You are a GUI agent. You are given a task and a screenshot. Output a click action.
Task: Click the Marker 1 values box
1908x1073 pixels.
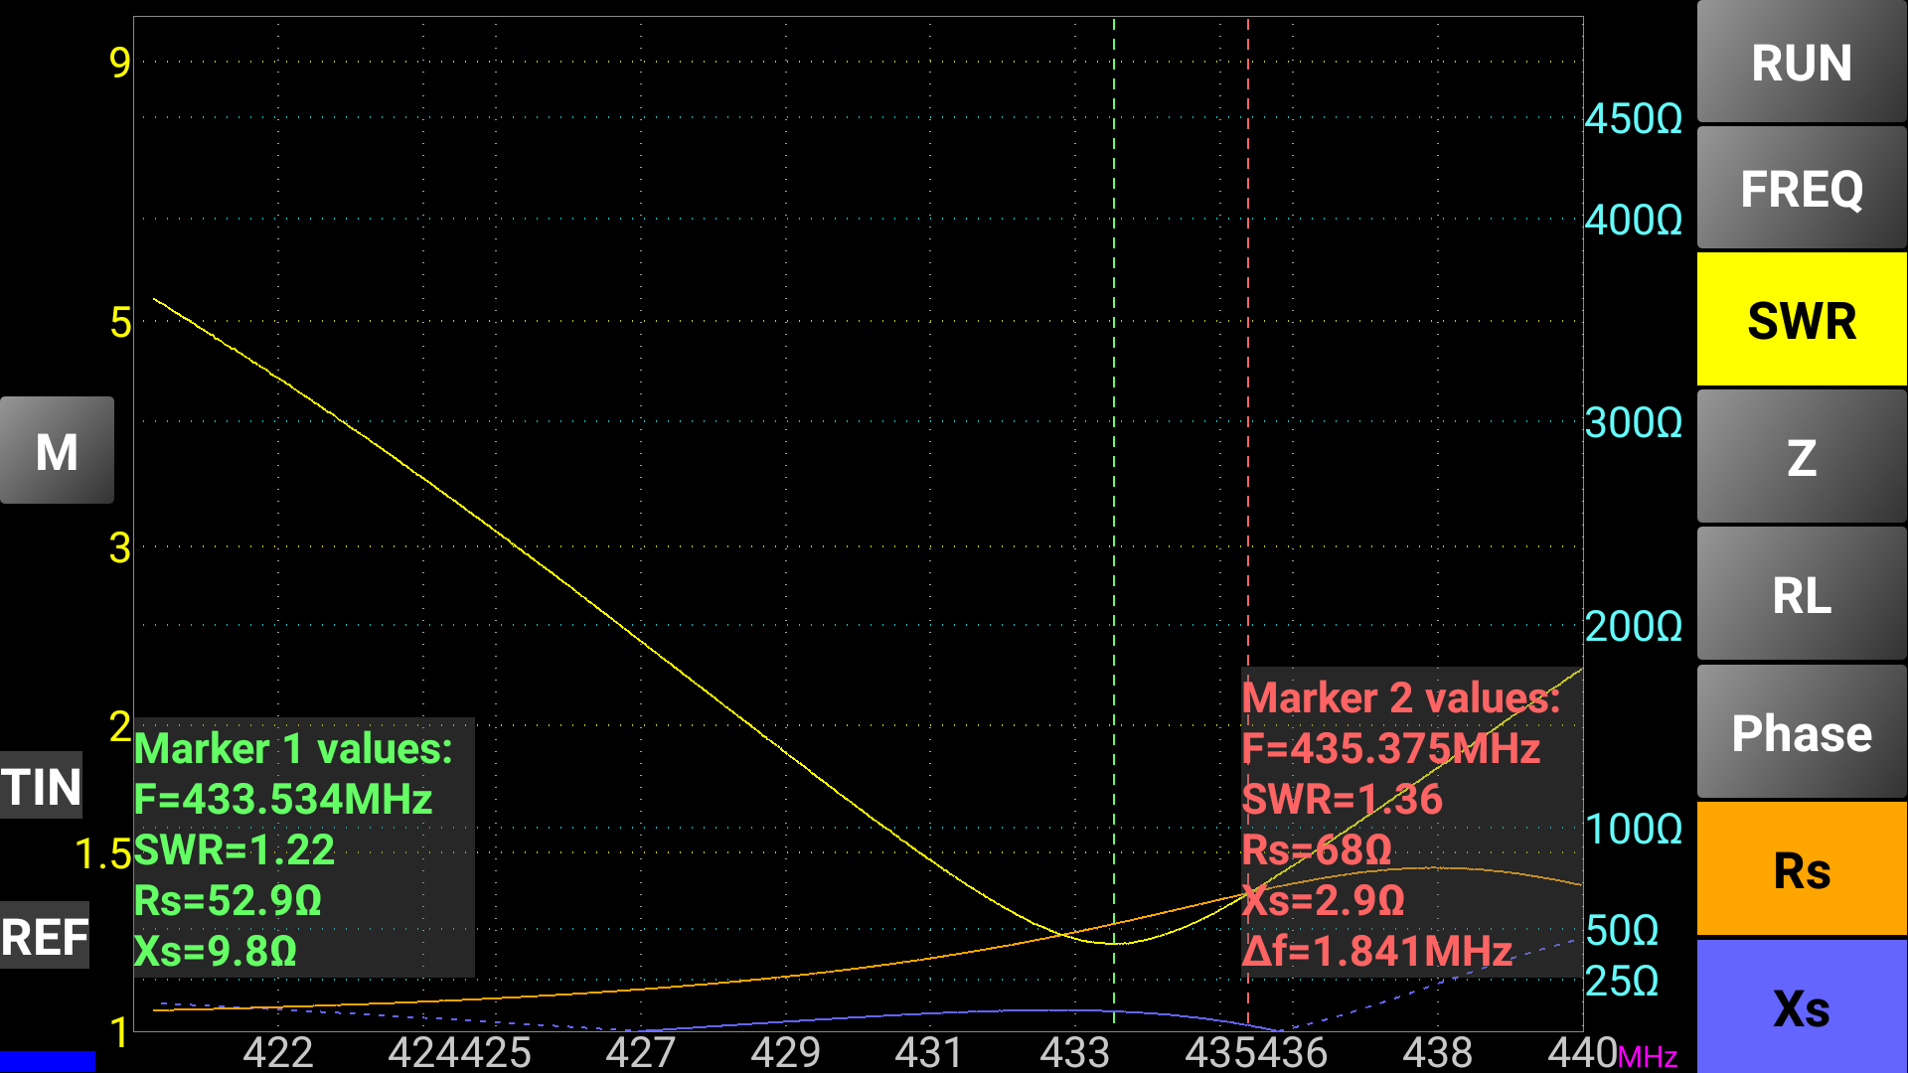303,847
